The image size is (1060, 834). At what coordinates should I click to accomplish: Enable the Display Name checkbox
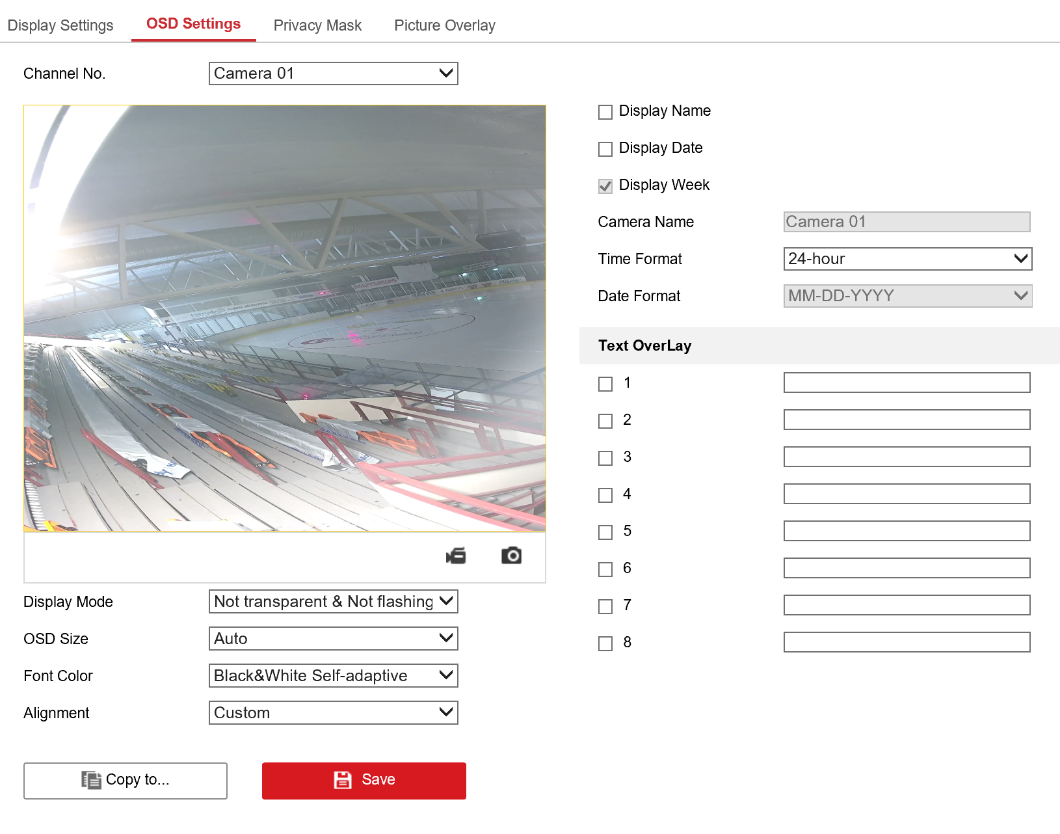(605, 112)
